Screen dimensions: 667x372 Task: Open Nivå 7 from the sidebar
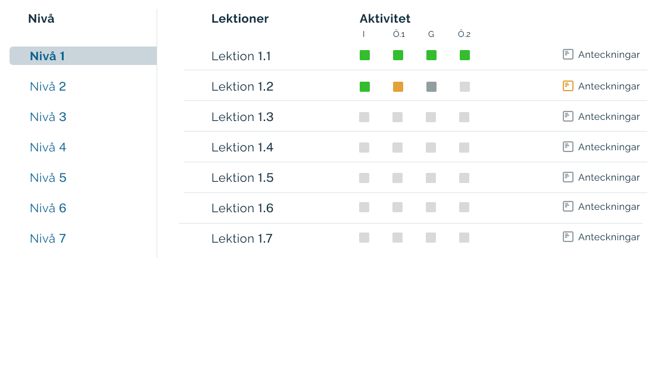(48, 238)
